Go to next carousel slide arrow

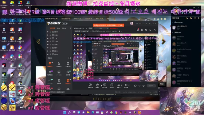tap(163, 42)
